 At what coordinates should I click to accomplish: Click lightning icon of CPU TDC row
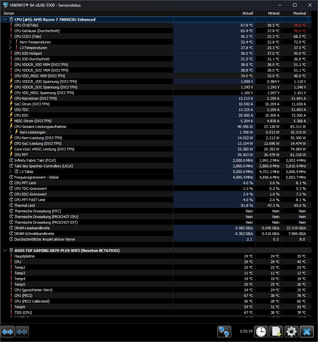click(11, 109)
